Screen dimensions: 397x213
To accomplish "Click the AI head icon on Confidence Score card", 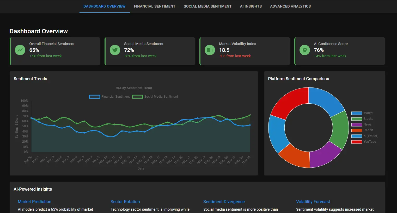I will coord(305,50).
